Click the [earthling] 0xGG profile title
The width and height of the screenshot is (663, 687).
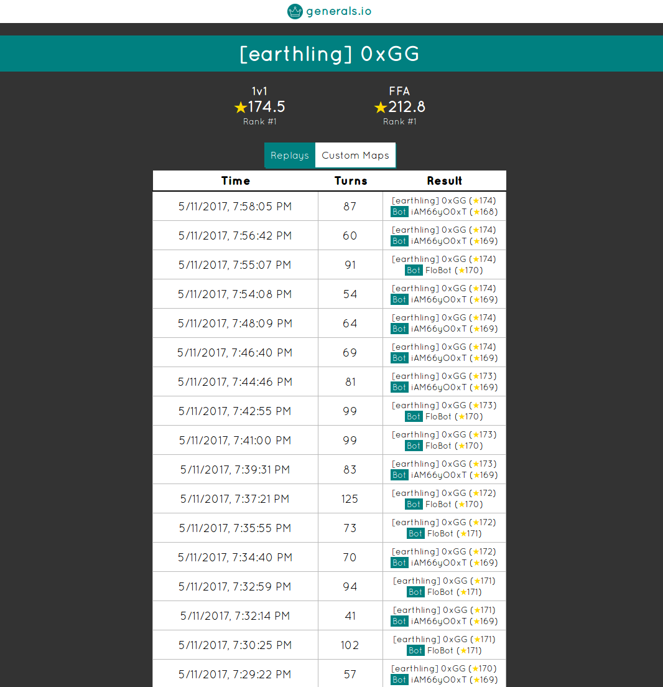[x=330, y=54]
